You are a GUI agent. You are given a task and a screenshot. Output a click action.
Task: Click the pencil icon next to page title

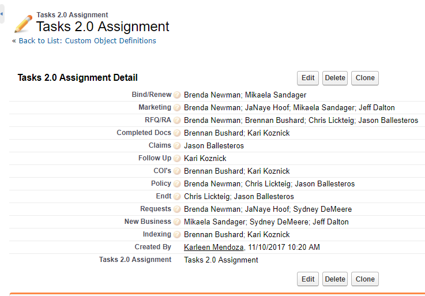pos(23,24)
